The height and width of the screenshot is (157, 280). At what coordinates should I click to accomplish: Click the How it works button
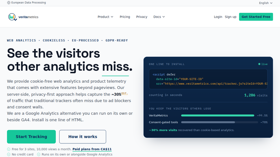[83, 137]
